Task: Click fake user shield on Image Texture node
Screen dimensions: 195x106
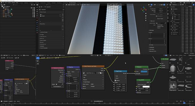Action: tap(97, 73)
